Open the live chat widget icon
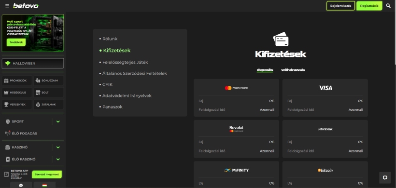The image size is (396, 188). pos(385,178)
